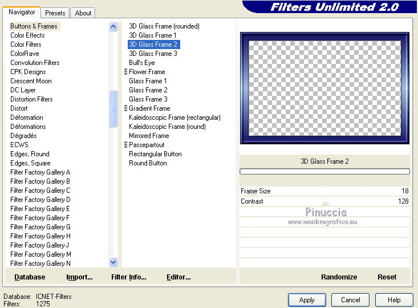This screenshot has height=308, width=418.
Task: Select Filter Factory Gallery C
Action: click(x=40, y=190)
